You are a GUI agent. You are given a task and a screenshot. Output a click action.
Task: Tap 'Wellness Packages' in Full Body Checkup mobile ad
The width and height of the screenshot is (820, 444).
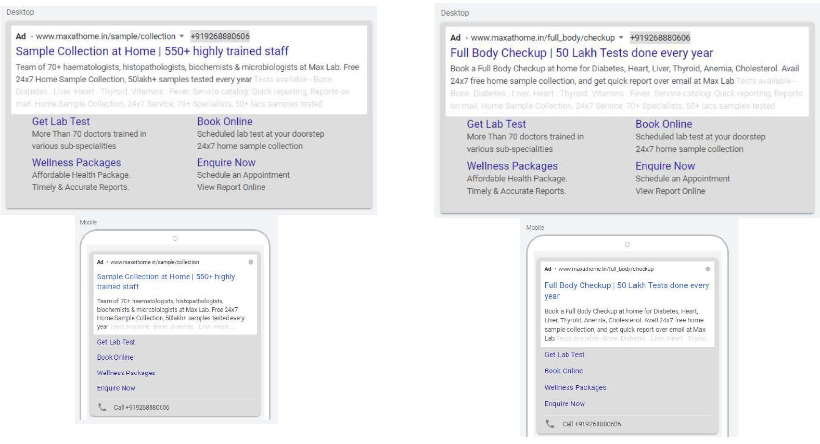pyautogui.click(x=575, y=388)
